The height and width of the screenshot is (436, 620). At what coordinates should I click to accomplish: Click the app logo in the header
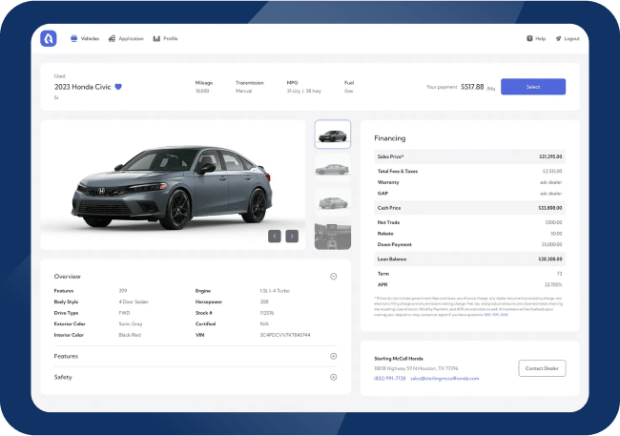(49, 38)
